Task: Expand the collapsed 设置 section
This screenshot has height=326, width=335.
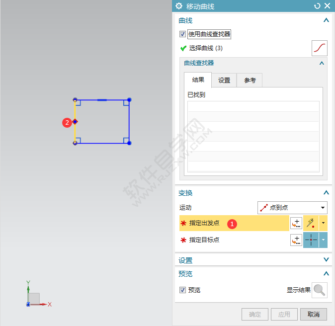Action: tap(326, 260)
